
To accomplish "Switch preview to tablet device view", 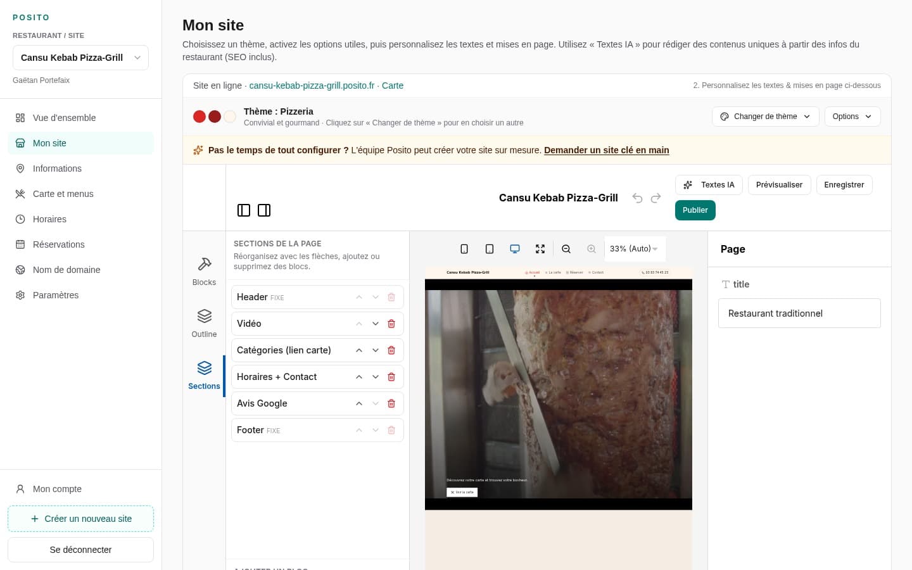I will coord(490,249).
